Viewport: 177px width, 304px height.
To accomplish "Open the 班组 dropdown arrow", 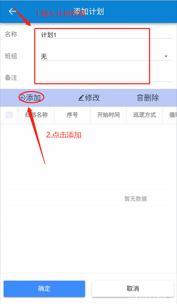I will click(166, 56).
